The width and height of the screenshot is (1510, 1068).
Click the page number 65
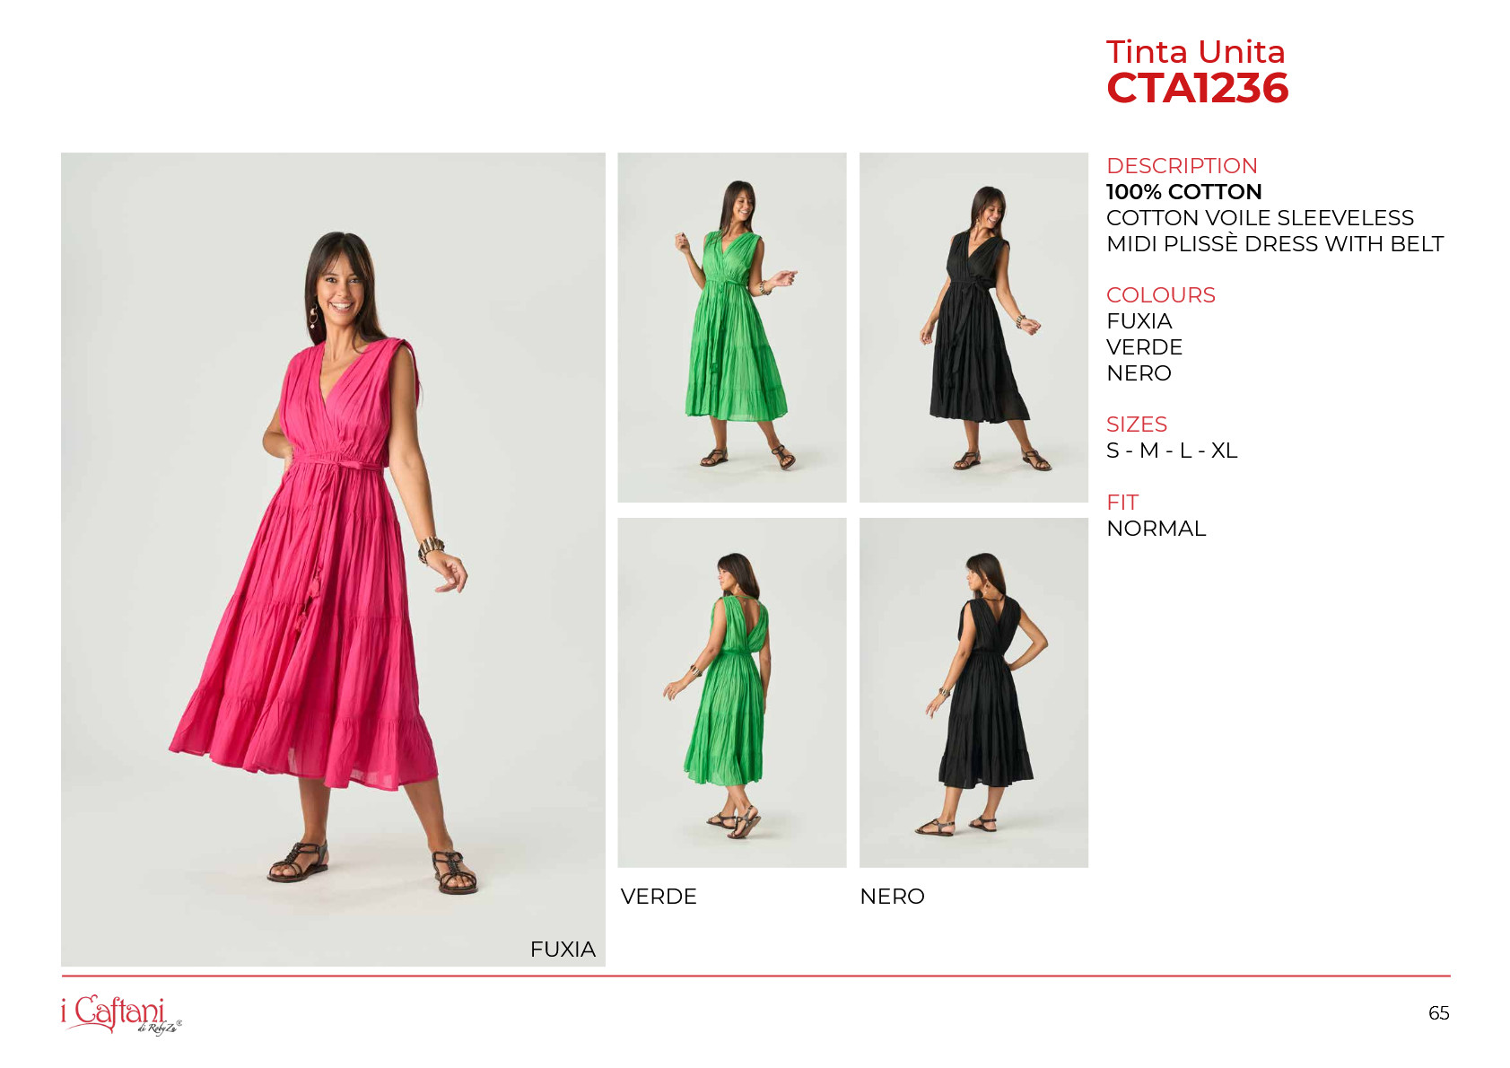1439,1013
